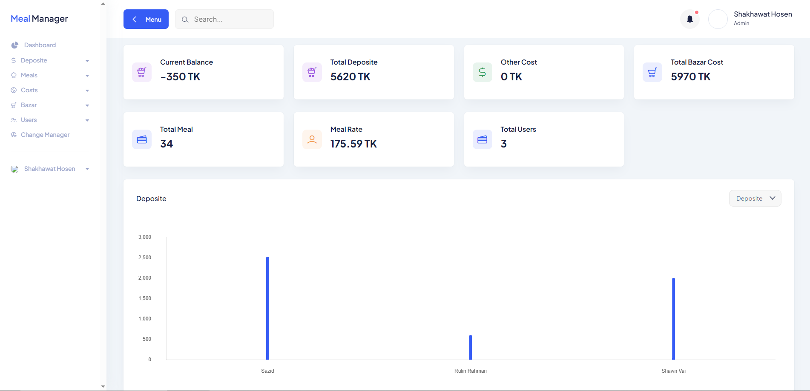Click the Total Meal card icon

(x=142, y=139)
